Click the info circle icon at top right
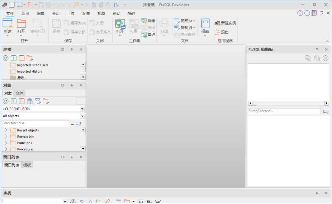The image size is (332, 204). 307,13
